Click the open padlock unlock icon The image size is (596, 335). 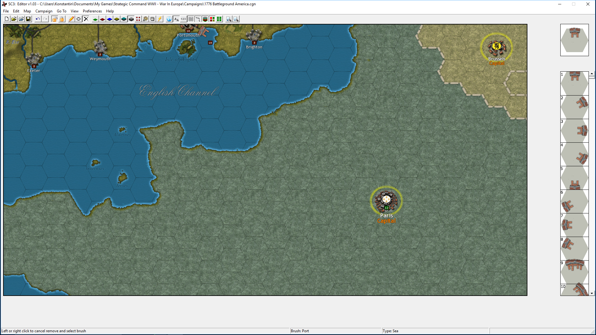pyautogui.click(x=55, y=19)
